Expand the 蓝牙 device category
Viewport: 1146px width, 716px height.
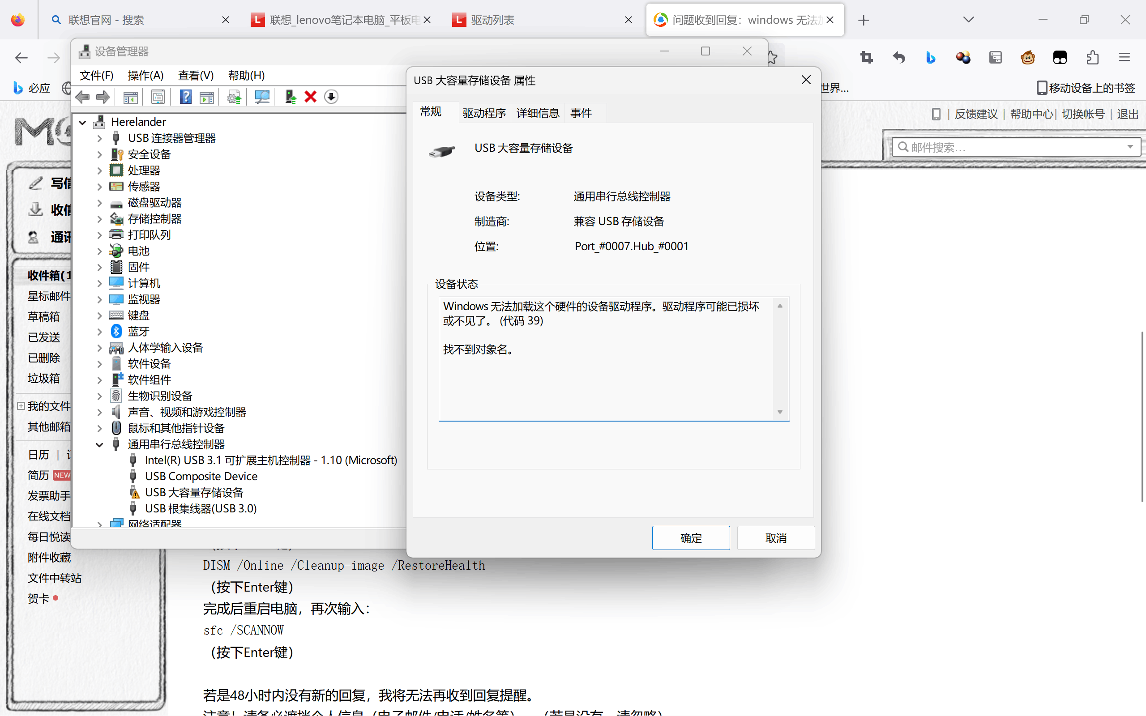coord(99,332)
